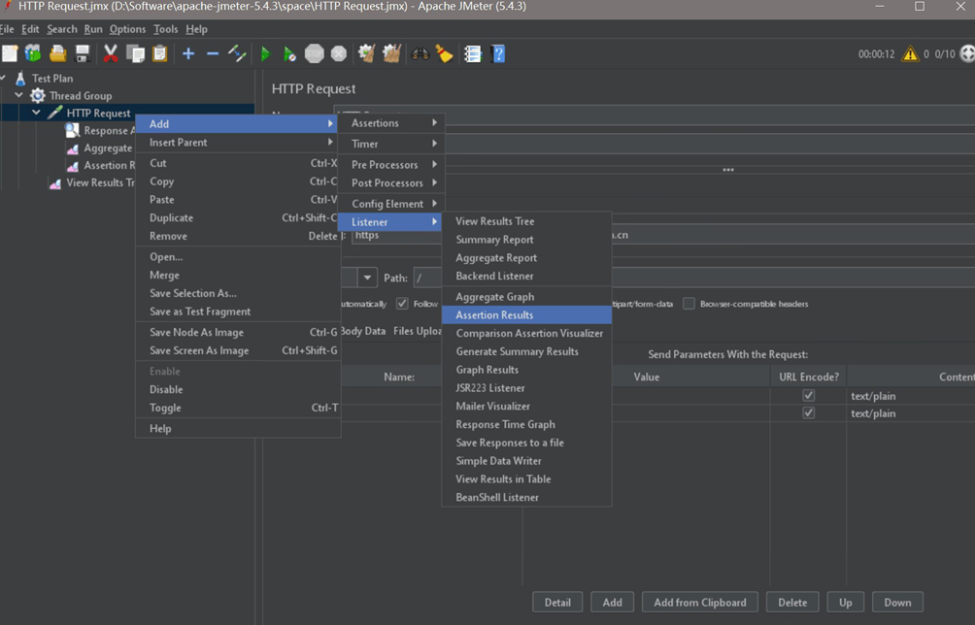Collapse the HTTP Request tree node
This screenshot has width=975, height=625.
(37, 114)
